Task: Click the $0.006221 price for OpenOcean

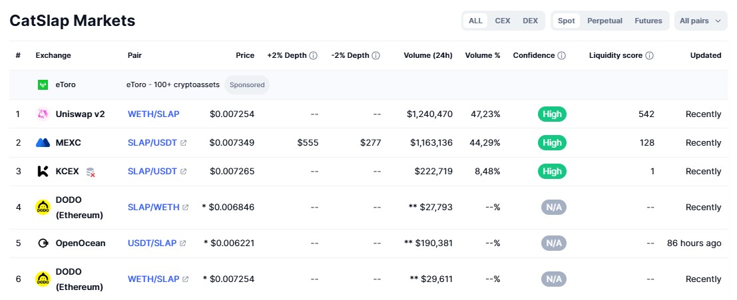Action: [x=232, y=243]
